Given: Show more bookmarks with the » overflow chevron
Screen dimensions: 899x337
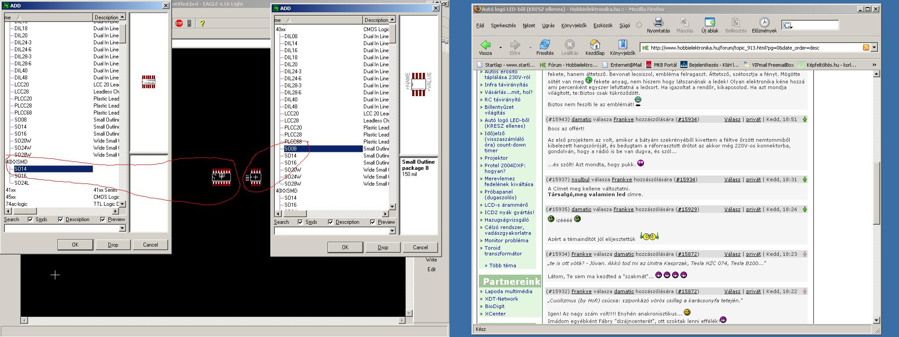Looking at the screenshot, I should click(874, 65).
